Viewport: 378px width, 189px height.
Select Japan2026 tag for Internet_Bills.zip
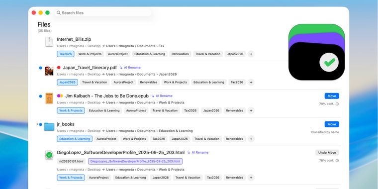point(235,54)
